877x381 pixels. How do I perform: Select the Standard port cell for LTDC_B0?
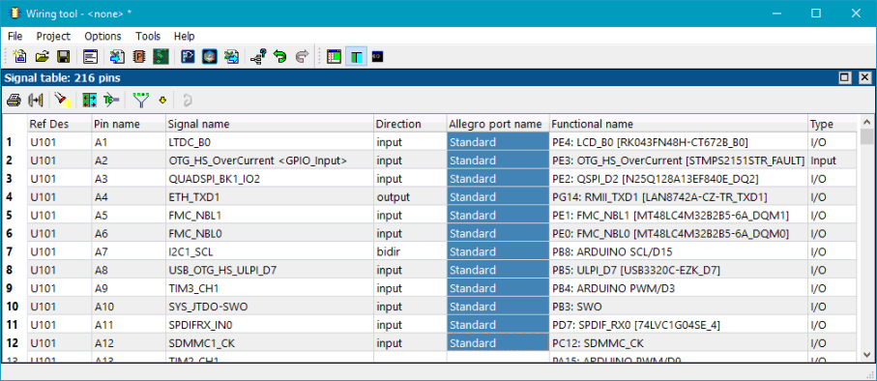(498, 142)
